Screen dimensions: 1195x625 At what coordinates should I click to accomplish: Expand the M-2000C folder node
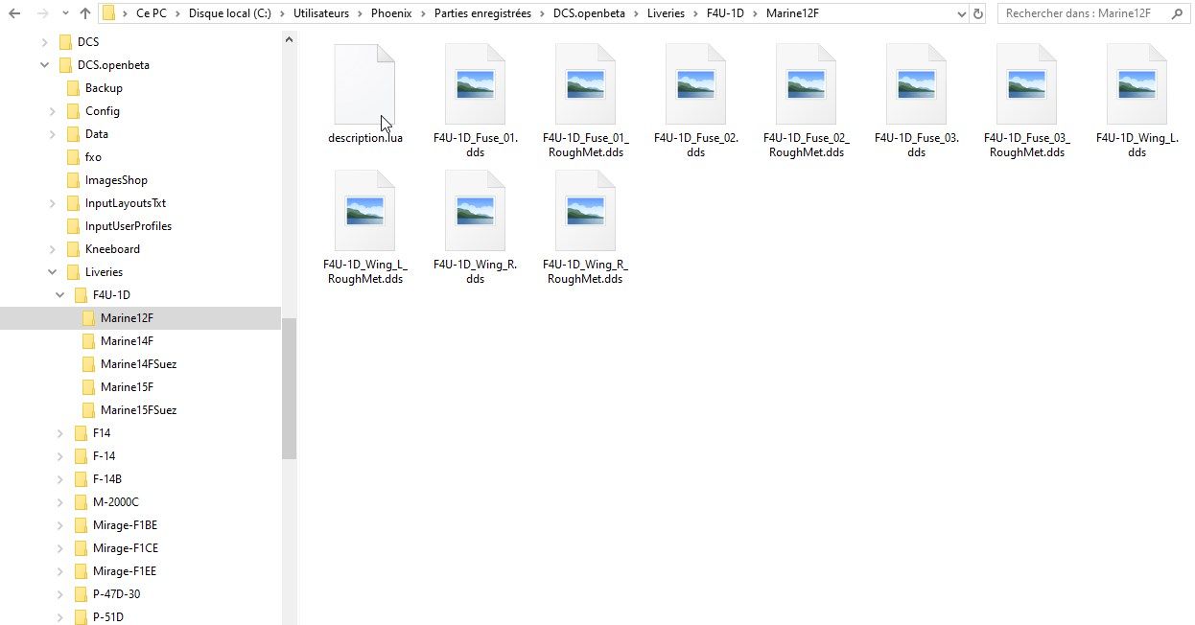point(60,502)
